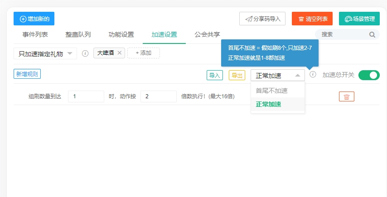This screenshot has height=197, width=387.
Task: Expand the 只加速指定礼物 dropdown
Action: click(x=45, y=53)
